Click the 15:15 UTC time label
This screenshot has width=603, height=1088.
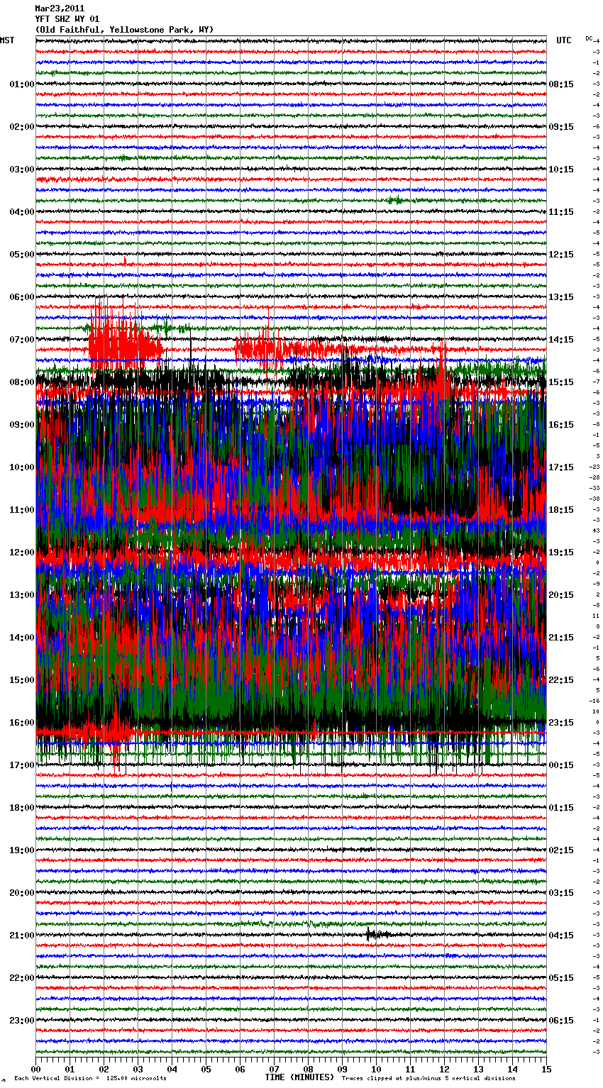[x=561, y=382]
